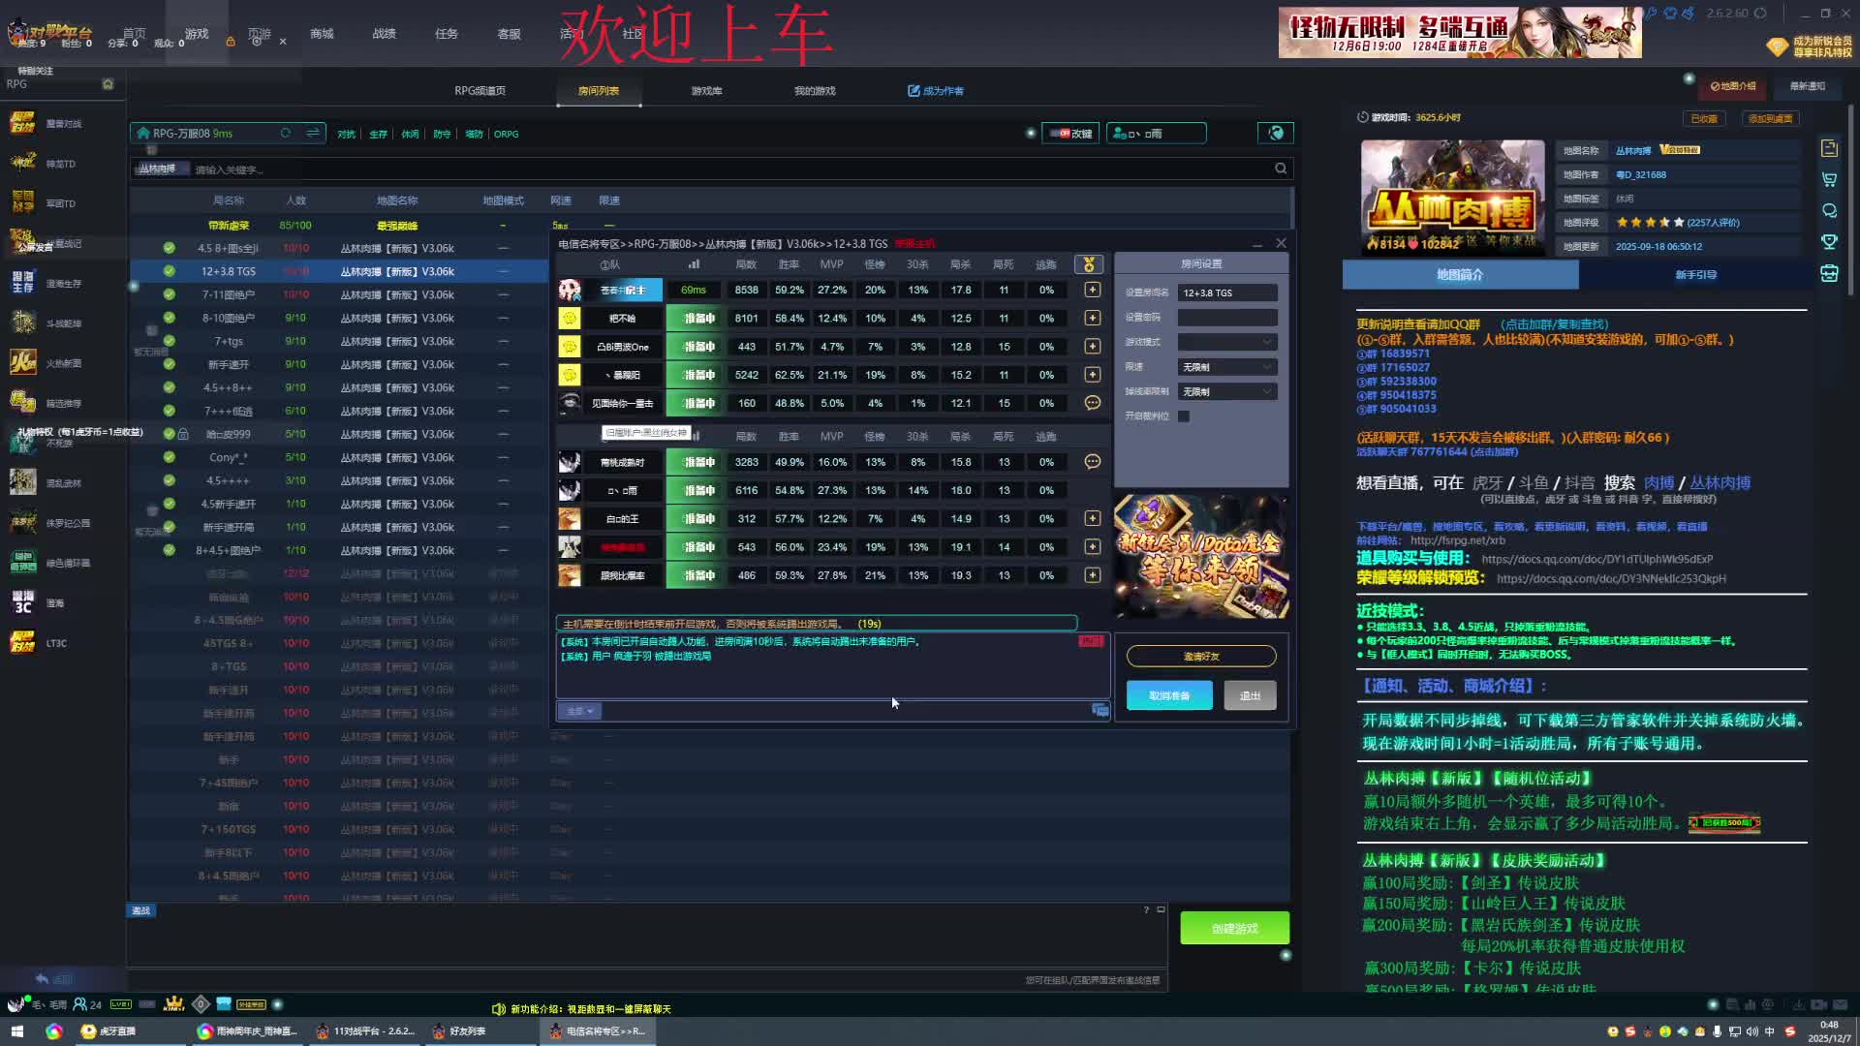Click green status check for 7+tgs room
The width and height of the screenshot is (1860, 1046).
[170, 341]
